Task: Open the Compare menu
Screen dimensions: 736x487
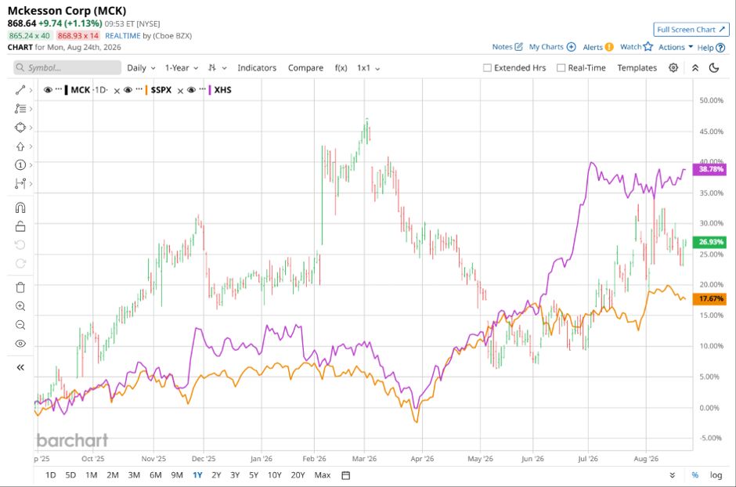Action: (305, 68)
